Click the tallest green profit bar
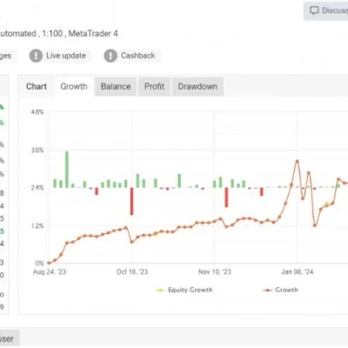The height and width of the screenshot is (348, 348). 67,170
